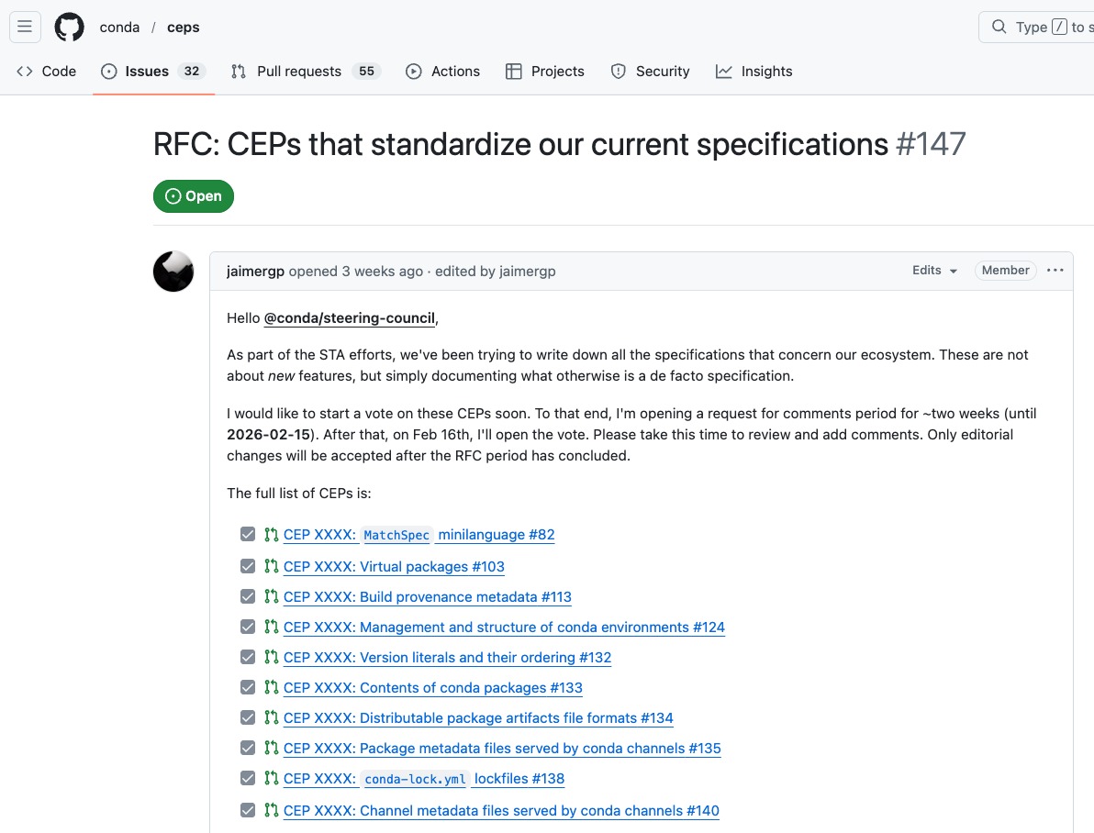Toggle checkbox for Channel metadata files #140
This screenshot has height=833, width=1094.
pyautogui.click(x=248, y=810)
